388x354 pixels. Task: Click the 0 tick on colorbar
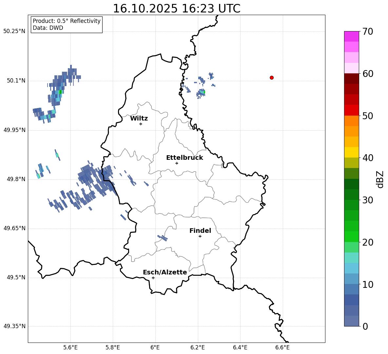coord(365,326)
